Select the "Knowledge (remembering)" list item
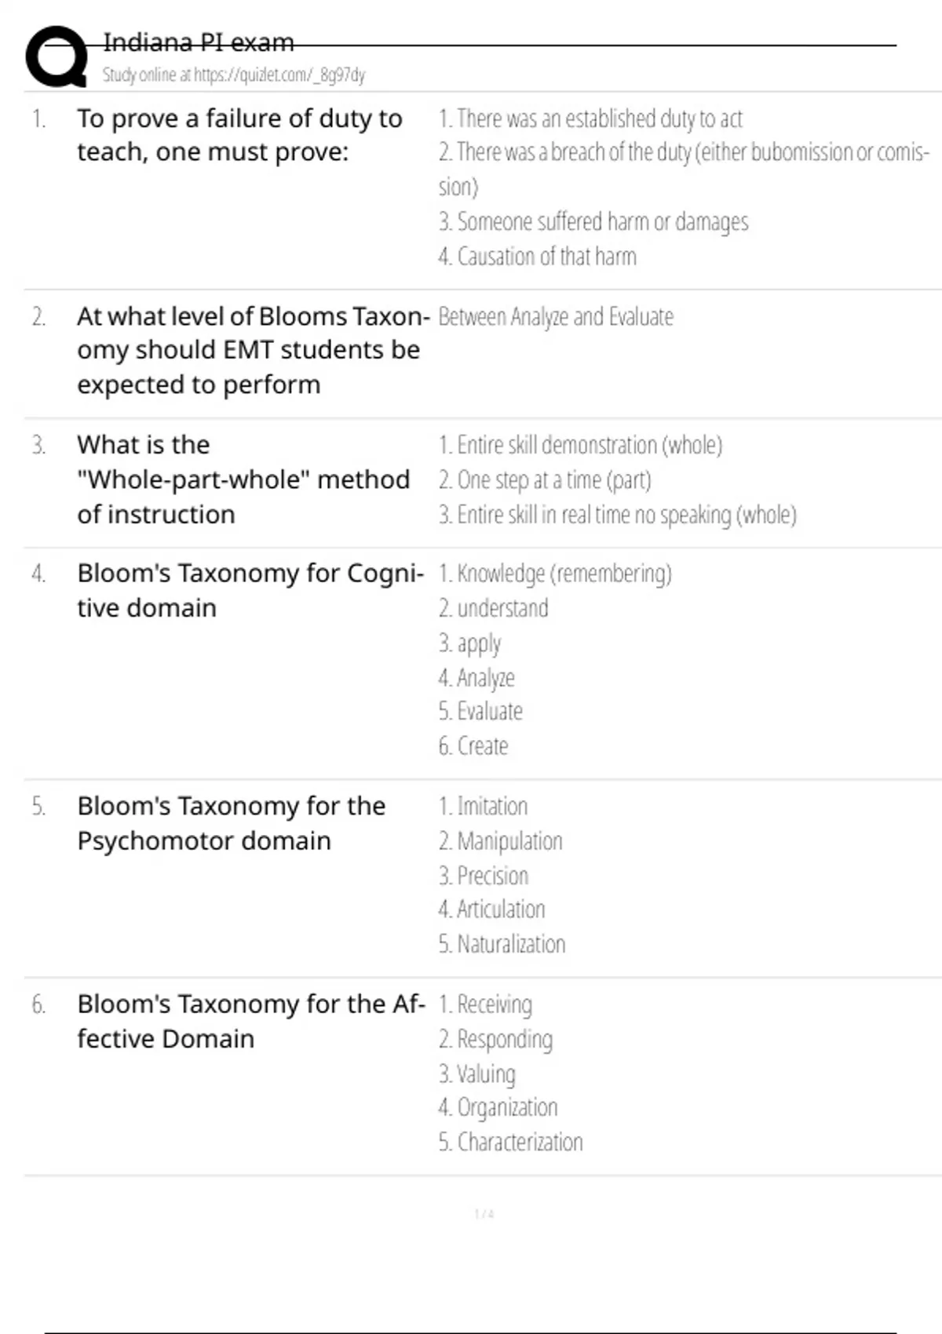 [x=555, y=574]
